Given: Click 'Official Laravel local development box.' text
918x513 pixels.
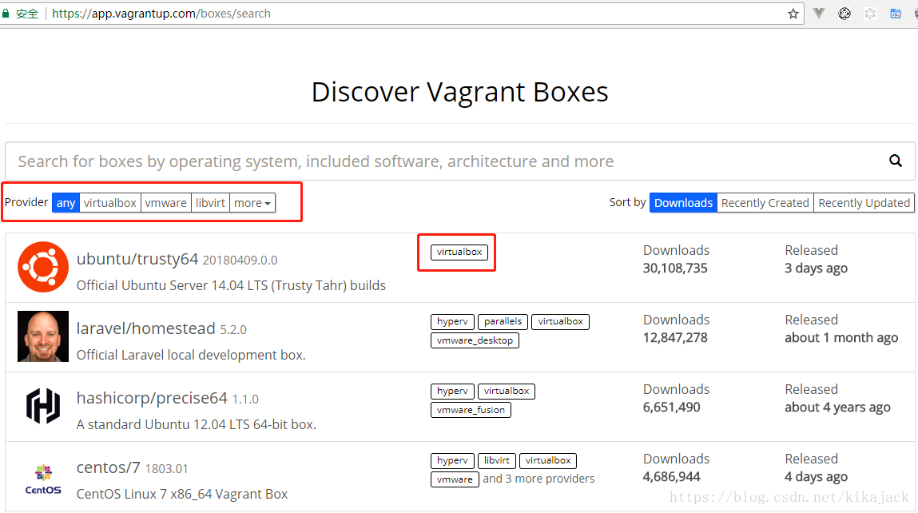Looking at the screenshot, I should point(191,356).
